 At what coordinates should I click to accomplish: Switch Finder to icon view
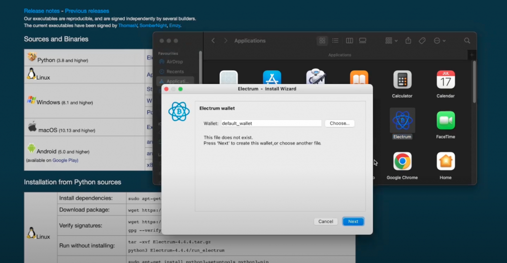(x=322, y=41)
